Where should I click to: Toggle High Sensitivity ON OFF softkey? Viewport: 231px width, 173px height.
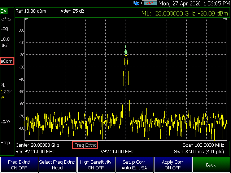click(96, 165)
